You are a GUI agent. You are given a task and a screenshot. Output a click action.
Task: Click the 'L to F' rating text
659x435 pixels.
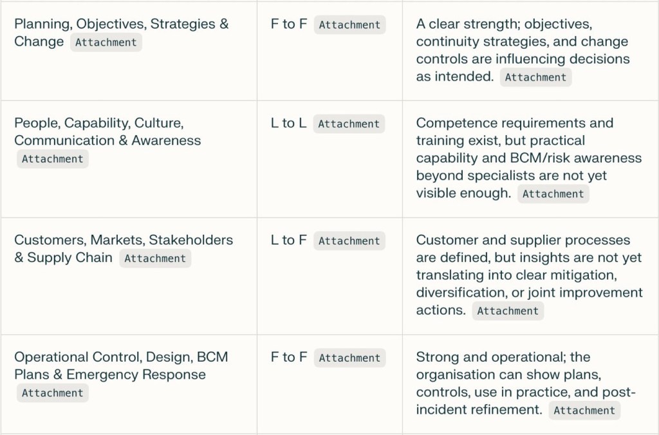[289, 241]
